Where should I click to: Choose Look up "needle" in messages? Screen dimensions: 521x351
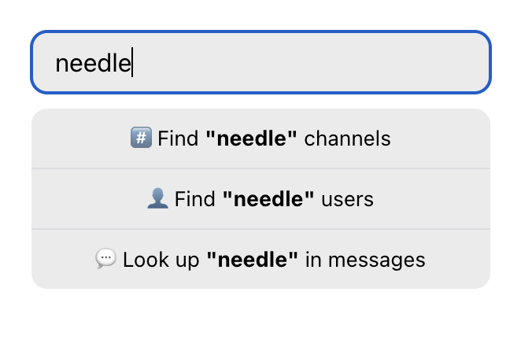click(260, 260)
